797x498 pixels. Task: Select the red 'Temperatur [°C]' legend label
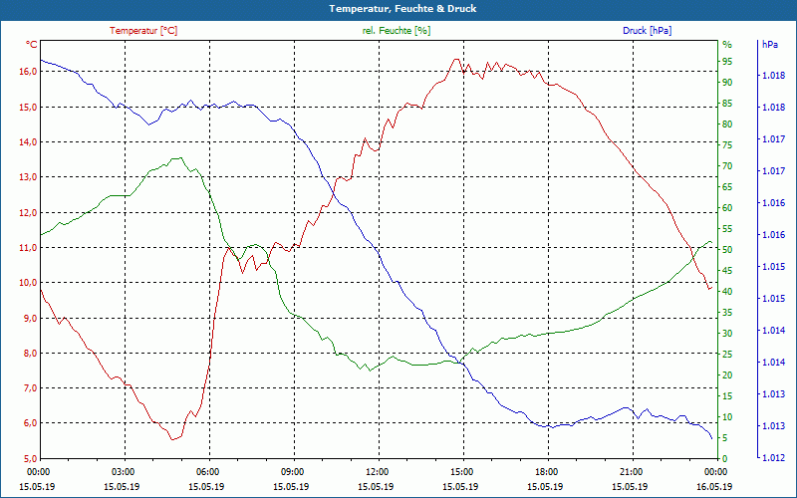[143, 31]
